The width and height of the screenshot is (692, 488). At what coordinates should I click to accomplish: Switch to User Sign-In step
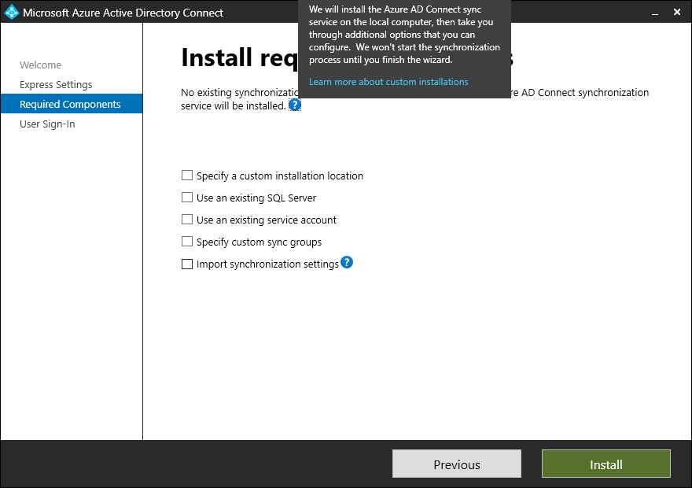47,124
